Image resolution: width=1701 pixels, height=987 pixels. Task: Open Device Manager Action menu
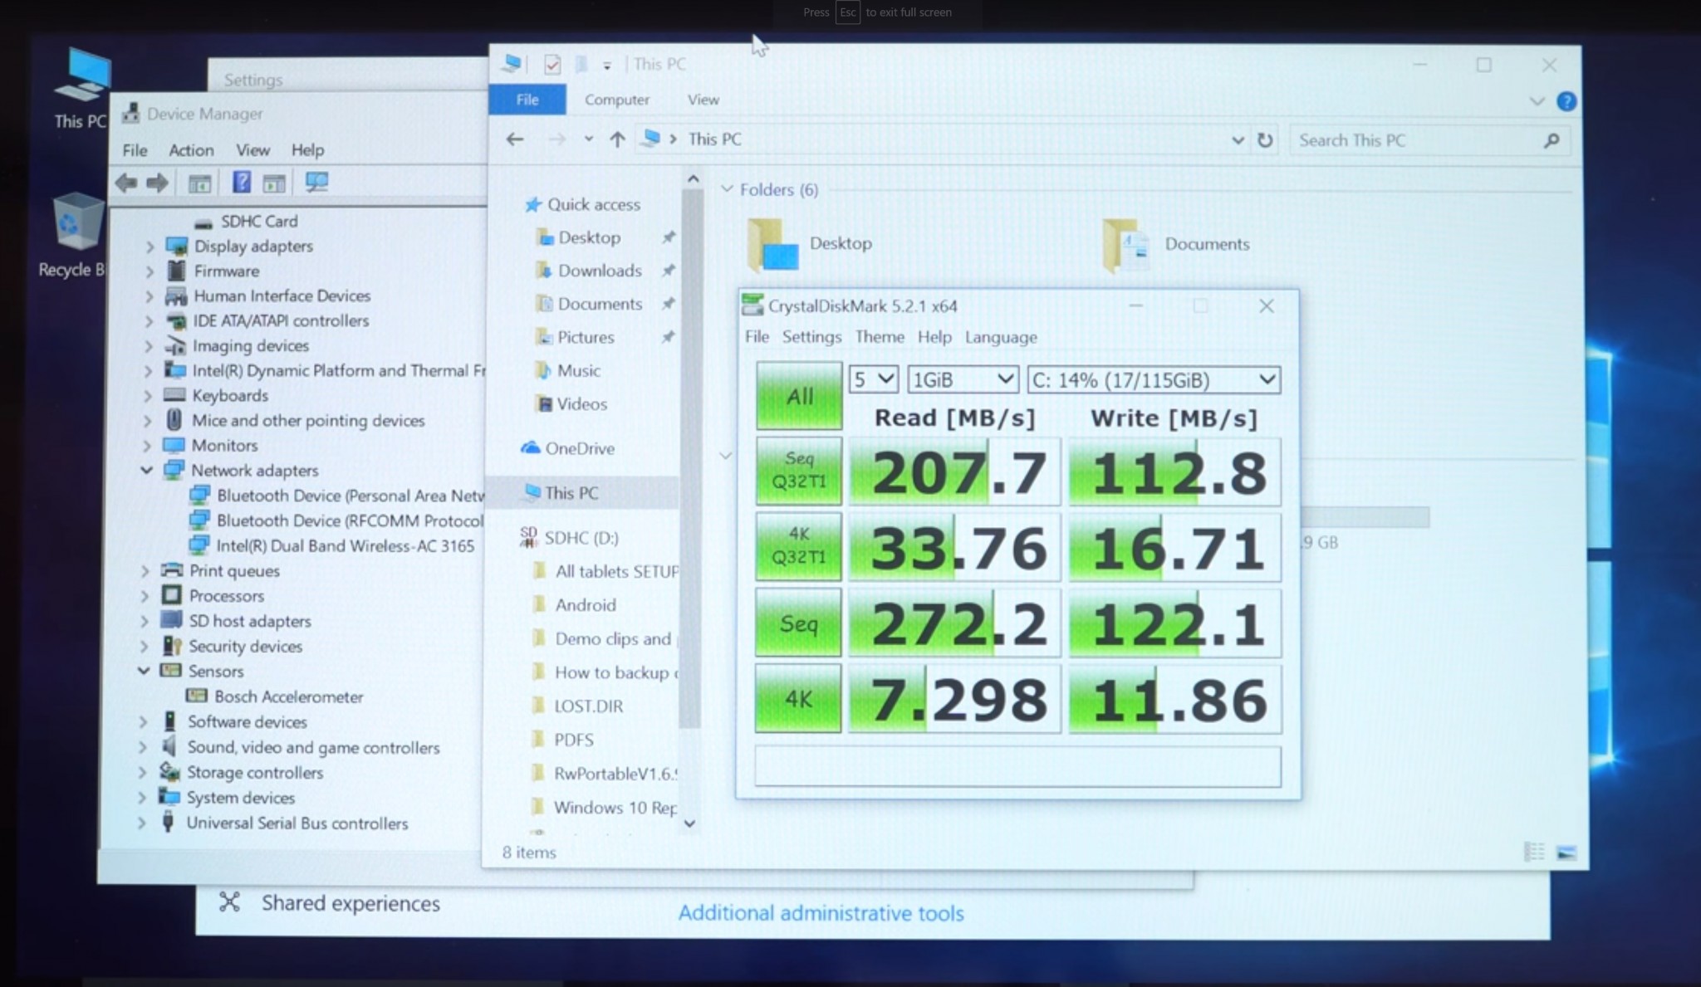(191, 150)
